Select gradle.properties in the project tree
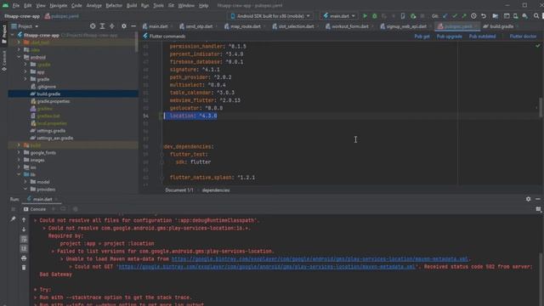 tap(53, 101)
